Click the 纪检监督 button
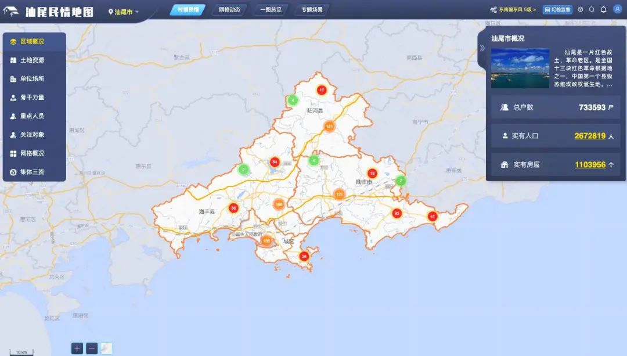627x356 pixels. click(x=557, y=10)
